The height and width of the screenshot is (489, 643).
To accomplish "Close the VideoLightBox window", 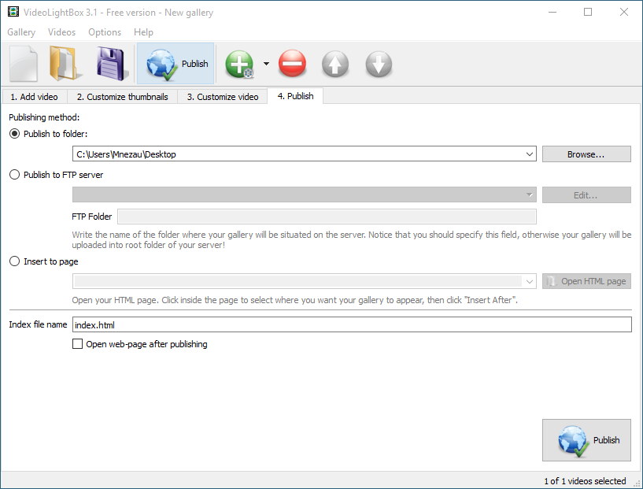I will (624, 12).
